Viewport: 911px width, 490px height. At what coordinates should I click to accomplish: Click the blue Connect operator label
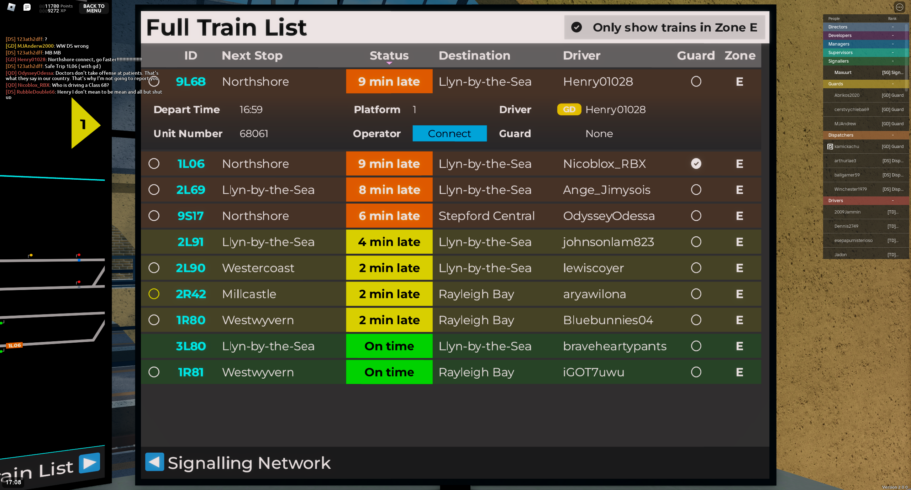coord(449,133)
